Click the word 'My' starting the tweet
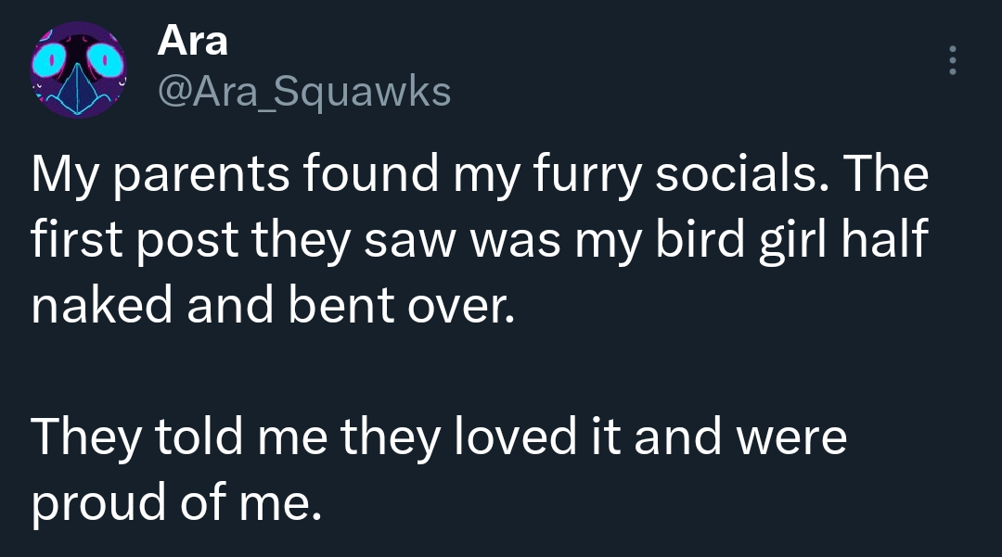Viewport: 1002px width, 557px height. 61,176
